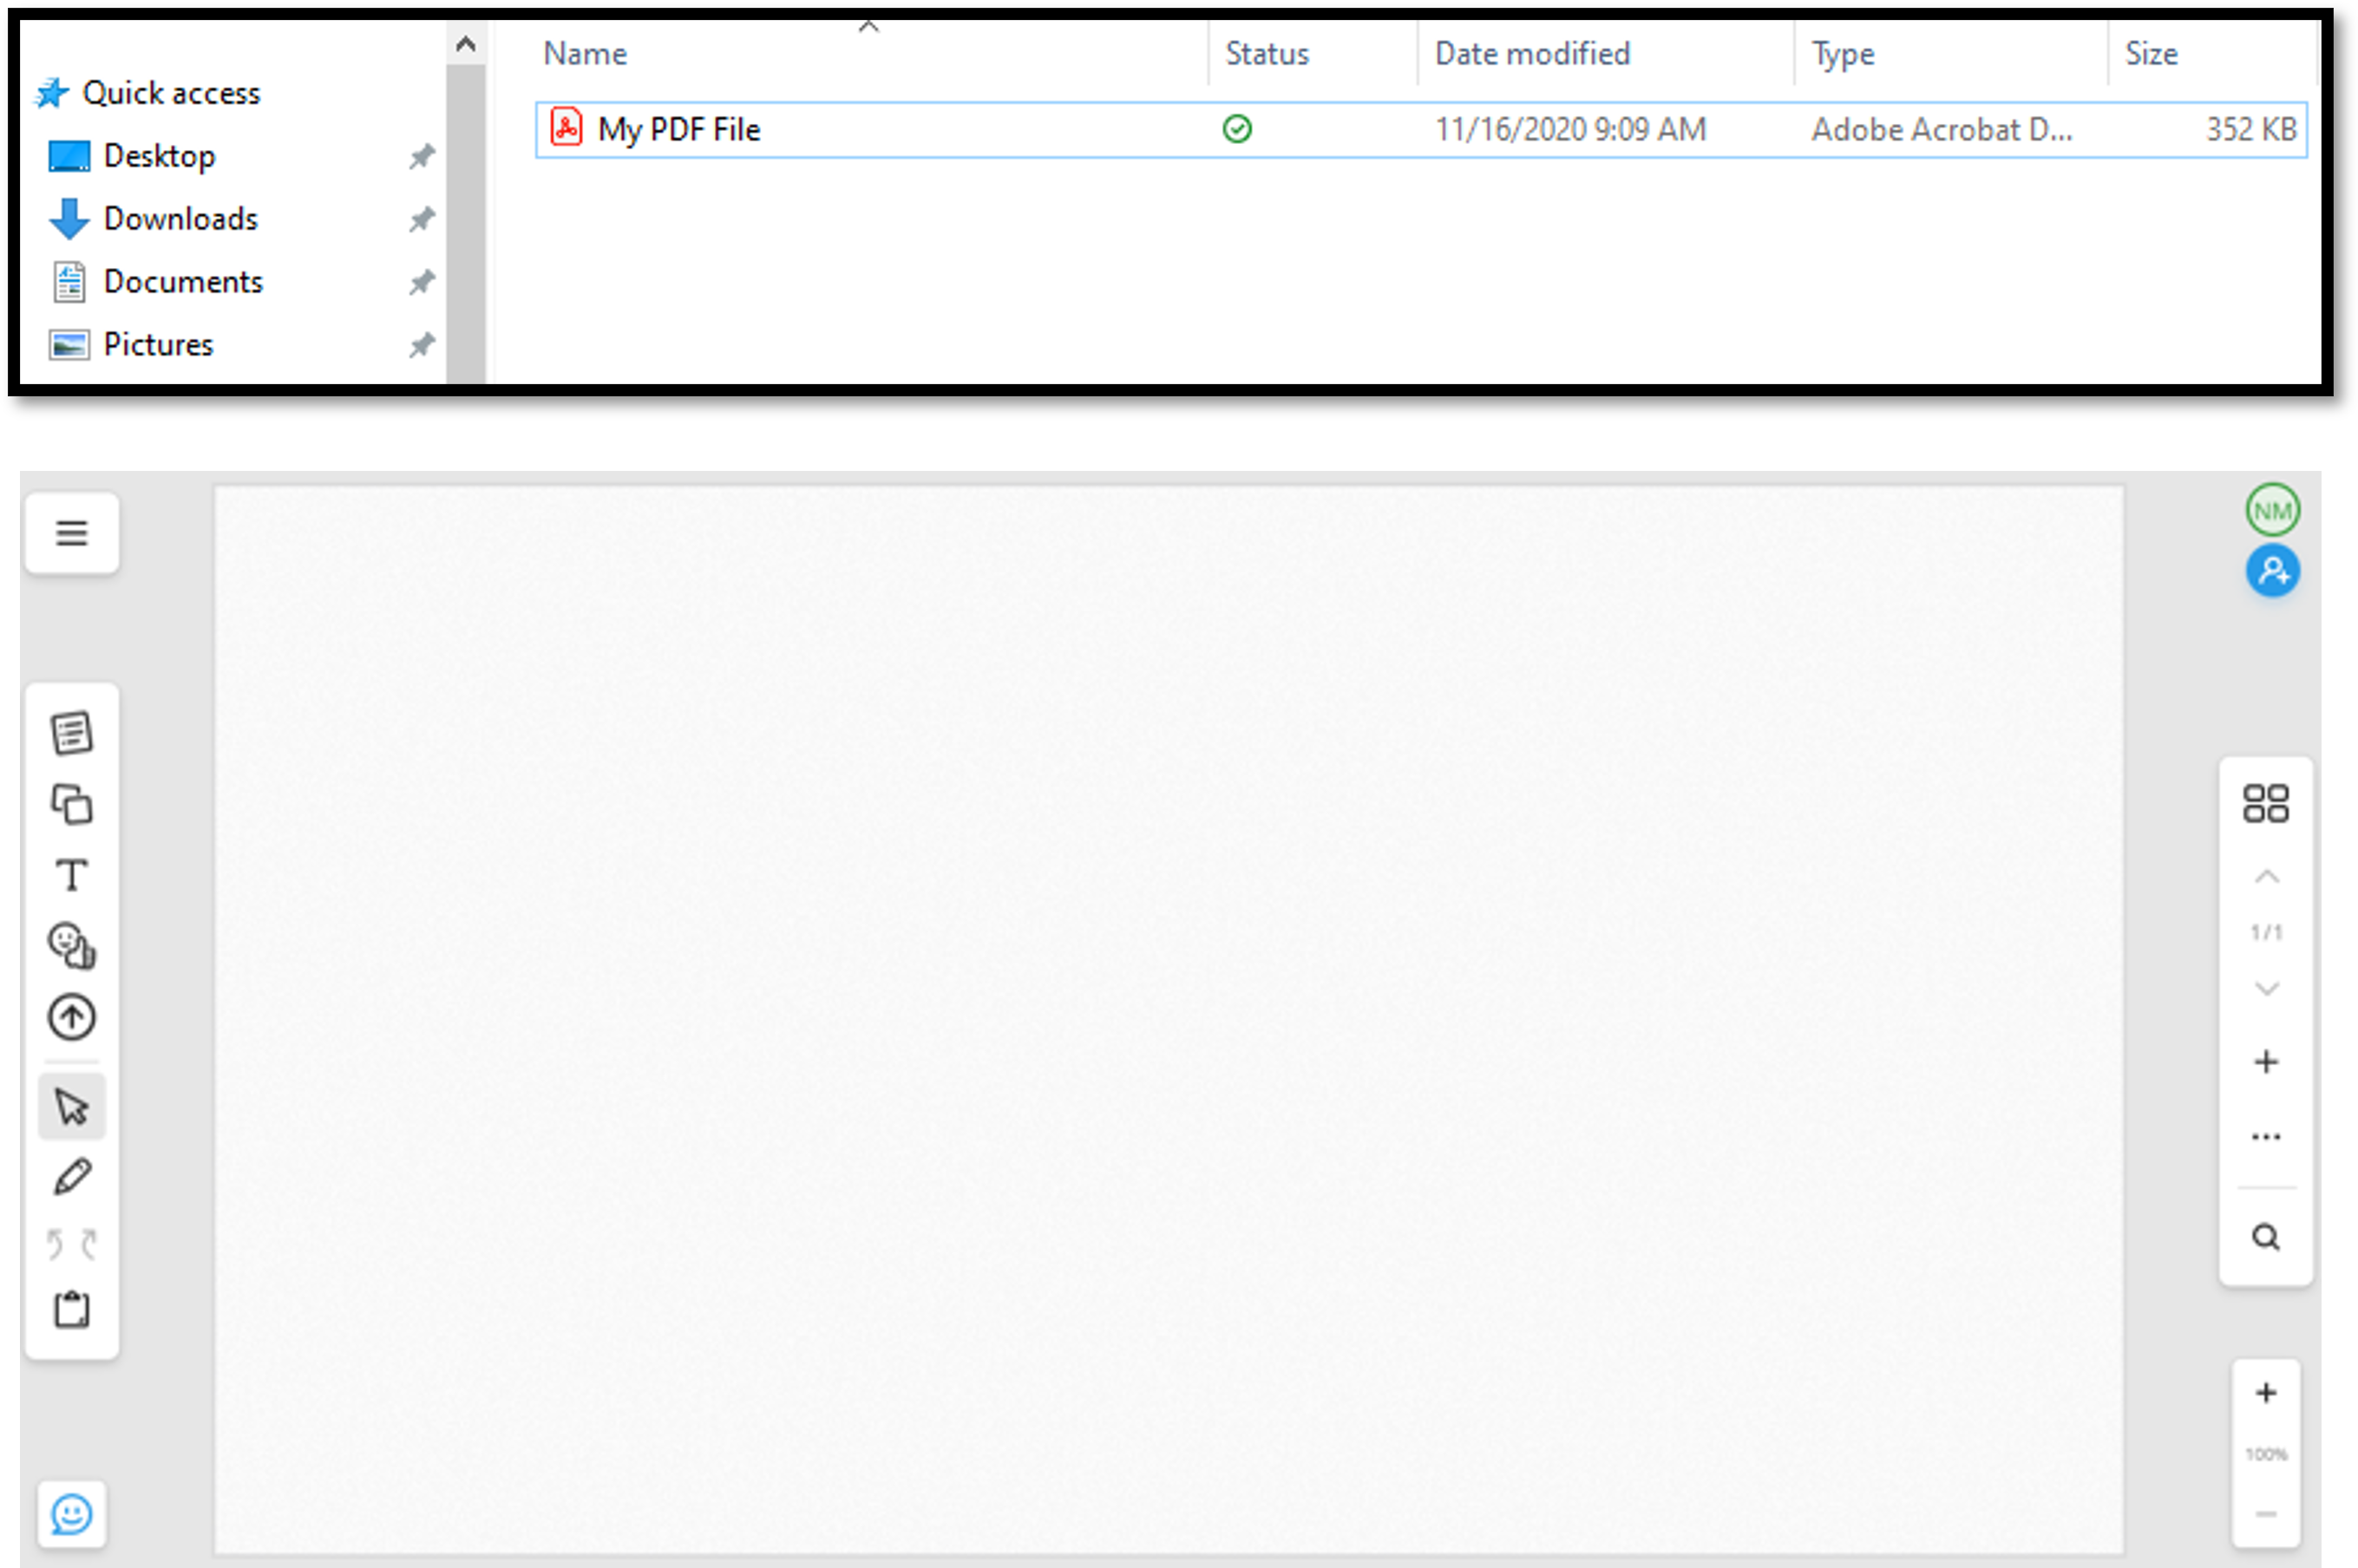The height and width of the screenshot is (1568, 2358).
Task: Click the NM user profile avatar
Action: (x=2270, y=509)
